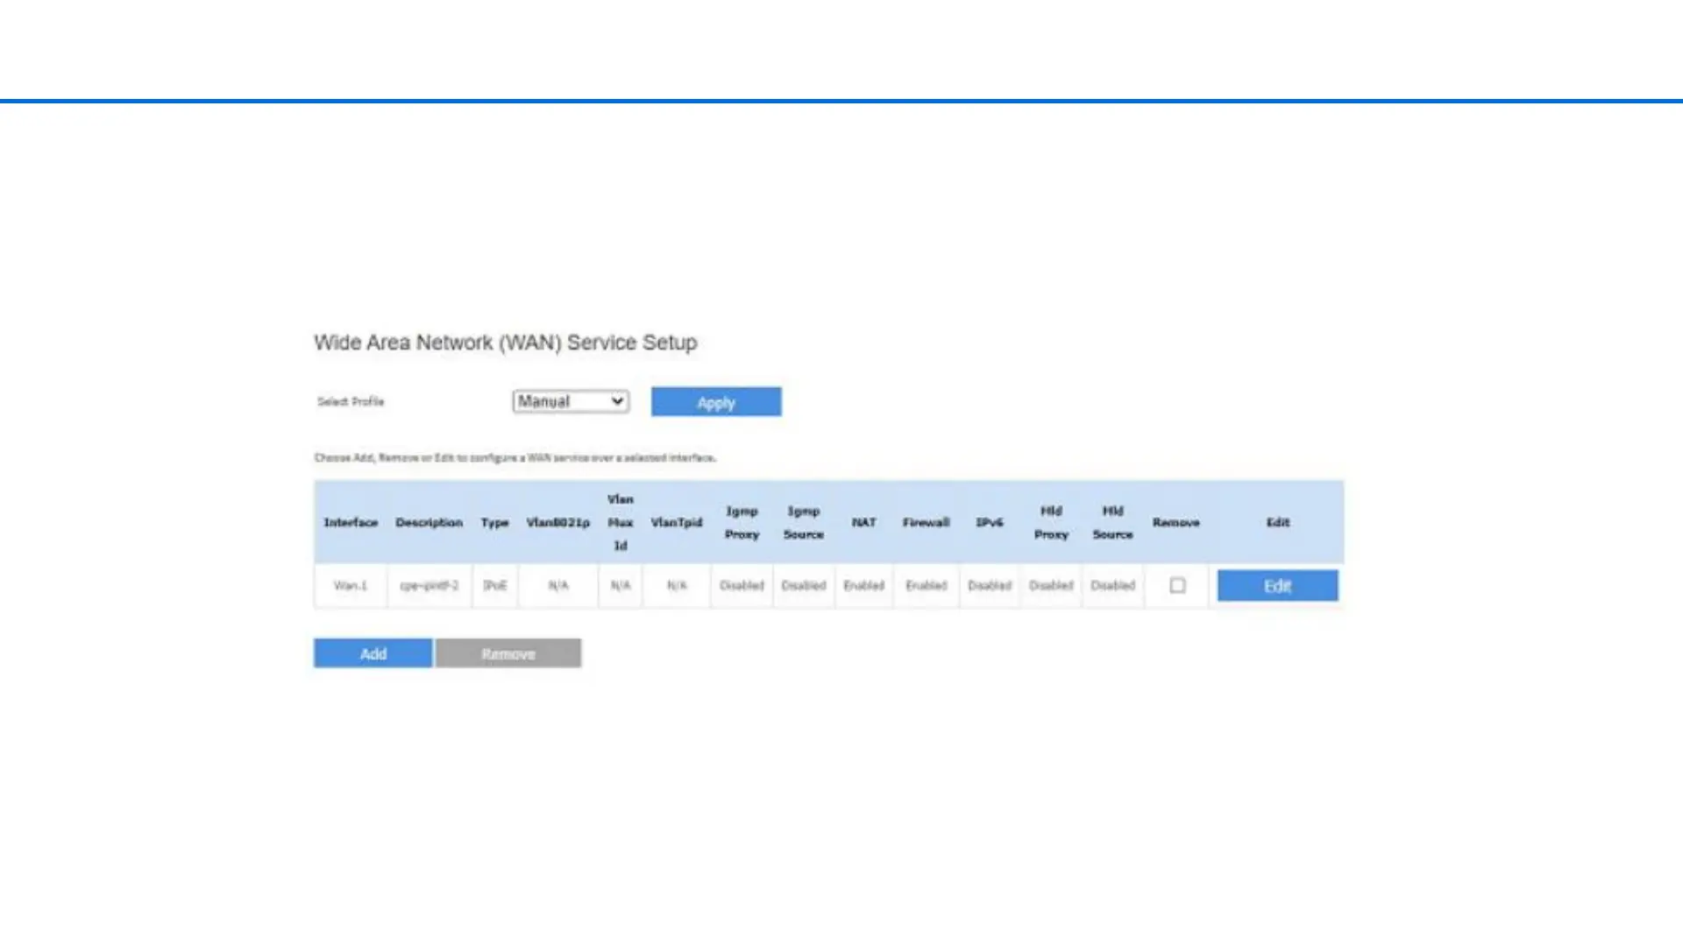
Task: Open the Select Profile Manual dropdown
Action: pos(571,401)
